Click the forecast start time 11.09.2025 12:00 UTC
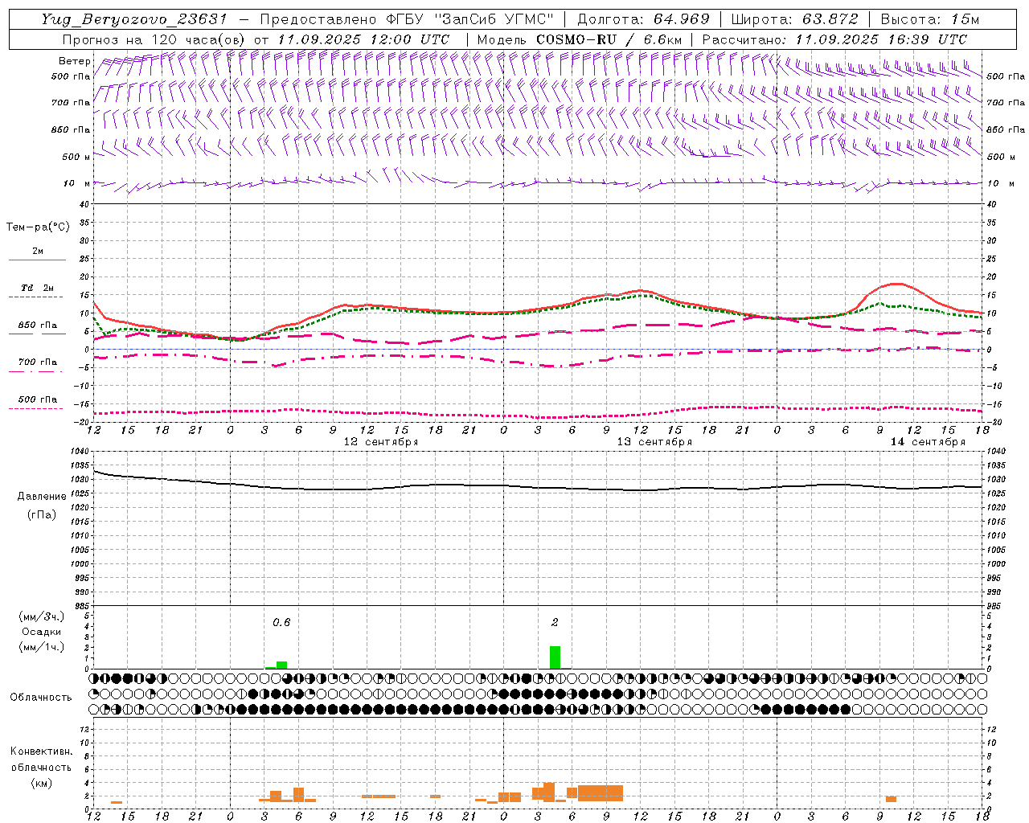 pos(363,39)
